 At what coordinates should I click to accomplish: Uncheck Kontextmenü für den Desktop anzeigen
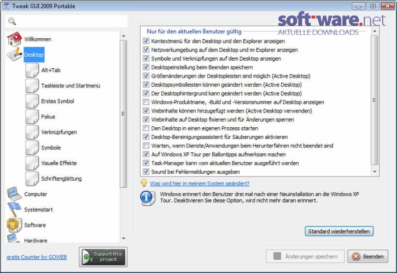point(146,41)
